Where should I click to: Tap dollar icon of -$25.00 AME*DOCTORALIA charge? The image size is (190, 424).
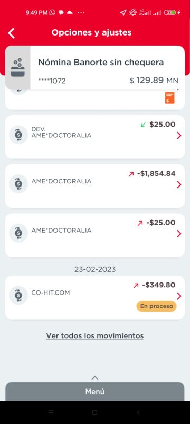(x=18, y=233)
